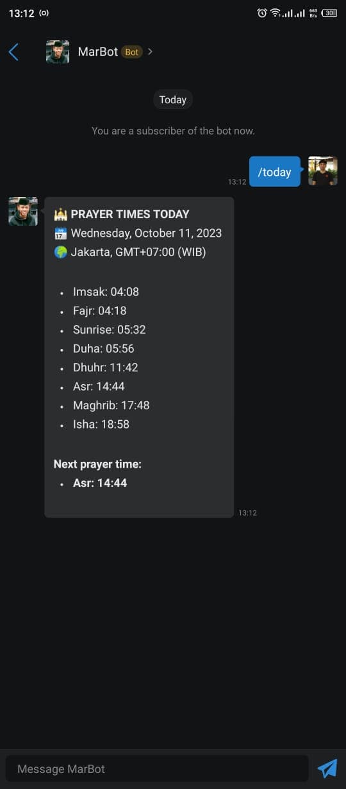
Task: Tap the blue back arrow
Action: click(x=13, y=52)
